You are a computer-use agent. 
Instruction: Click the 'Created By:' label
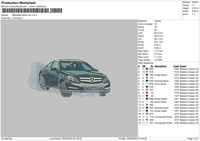pos(7,138)
